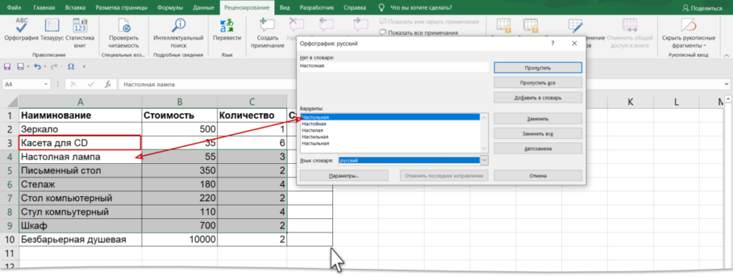Click the insert function fx icon
Viewport: 733px width, 277px height.
(108, 84)
